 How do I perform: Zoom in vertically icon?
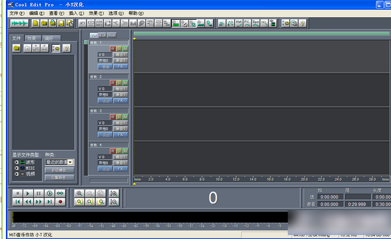coord(114,193)
